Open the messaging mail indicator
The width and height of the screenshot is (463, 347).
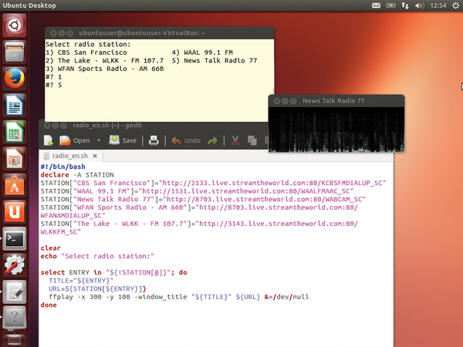[x=376, y=5]
